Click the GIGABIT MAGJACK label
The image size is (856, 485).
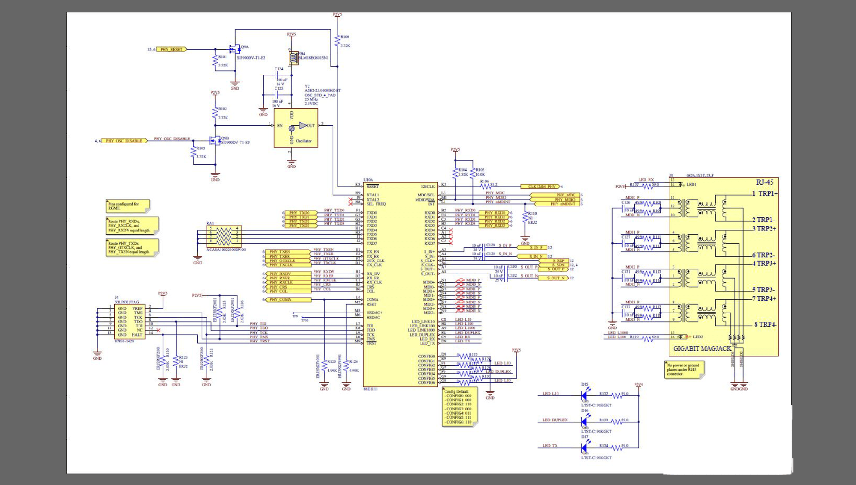[x=702, y=349]
